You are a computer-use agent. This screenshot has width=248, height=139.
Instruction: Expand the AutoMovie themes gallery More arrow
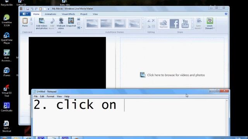pyautogui.click(x=143, y=27)
